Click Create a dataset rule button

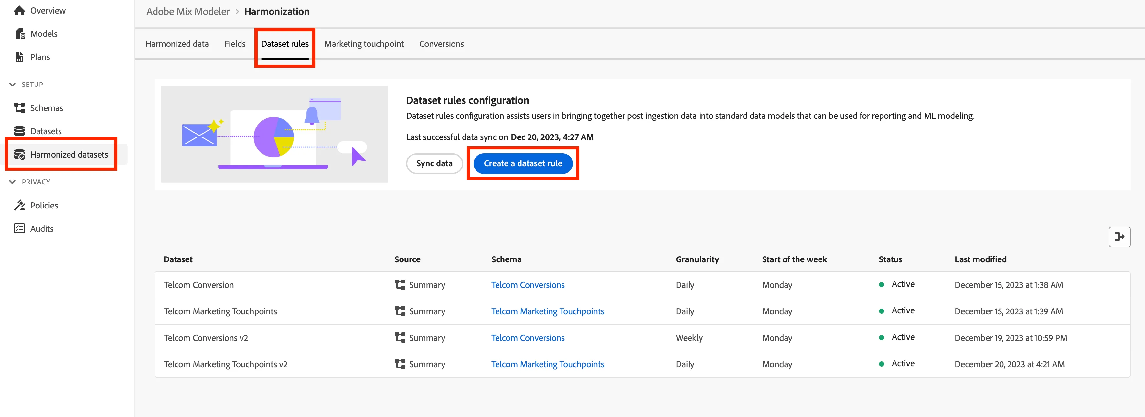click(x=523, y=163)
